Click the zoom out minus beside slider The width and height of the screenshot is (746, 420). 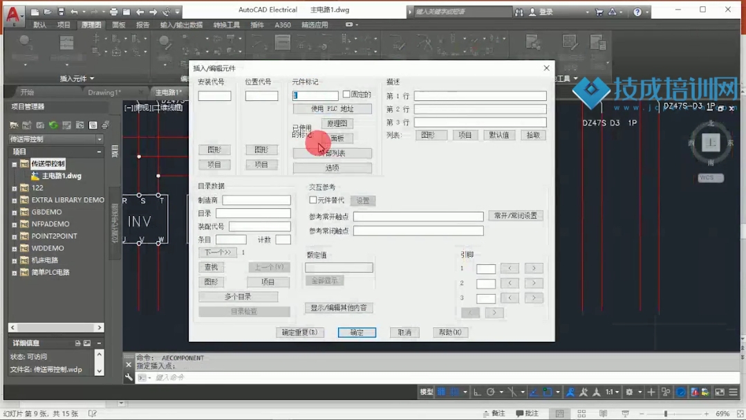click(x=642, y=414)
